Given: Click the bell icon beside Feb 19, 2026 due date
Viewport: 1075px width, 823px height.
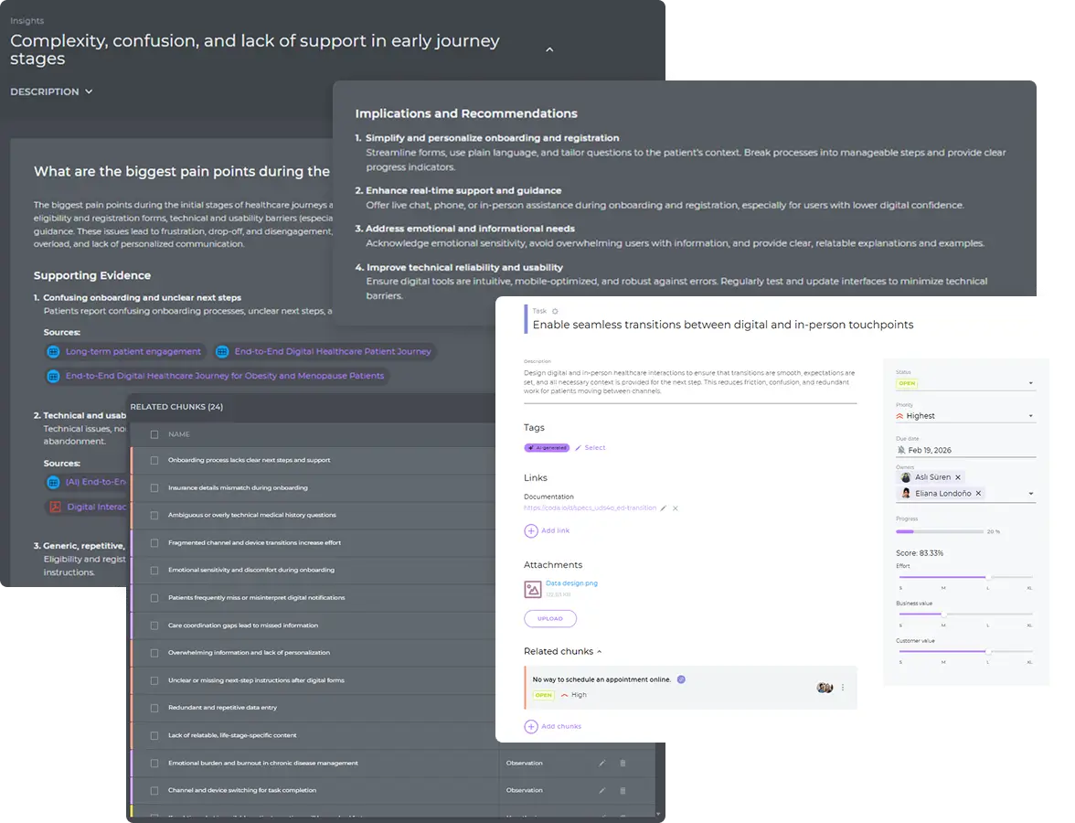Looking at the screenshot, I should point(900,450).
